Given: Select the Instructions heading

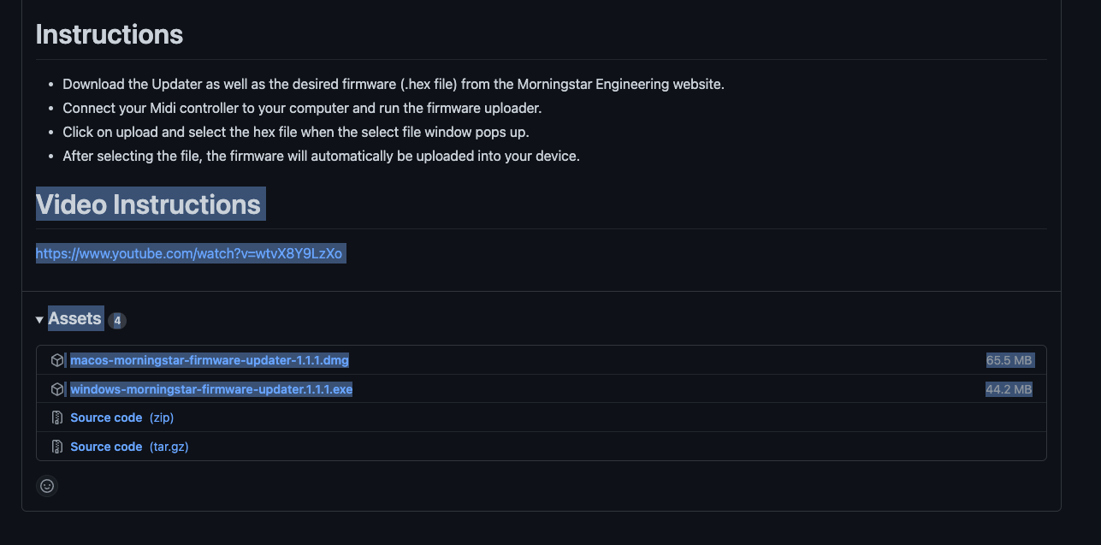Looking at the screenshot, I should tap(109, 34).
